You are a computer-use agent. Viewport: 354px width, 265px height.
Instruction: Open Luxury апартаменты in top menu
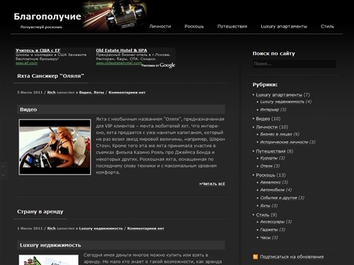284,26
